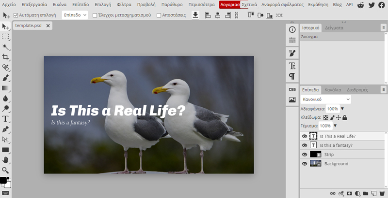Select the Magic Wand tool
The image size is (388, 198).
[x=5, y=47]
